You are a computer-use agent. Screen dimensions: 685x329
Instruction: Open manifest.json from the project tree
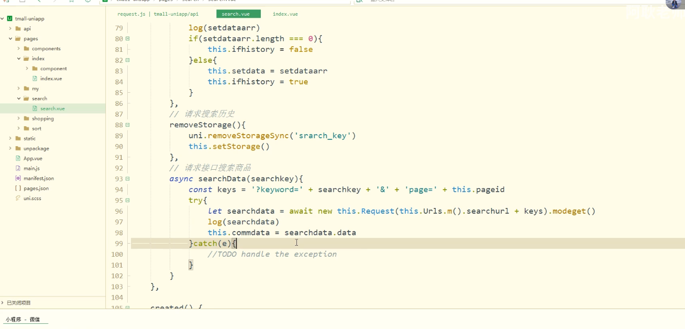(x=39, y=178)
